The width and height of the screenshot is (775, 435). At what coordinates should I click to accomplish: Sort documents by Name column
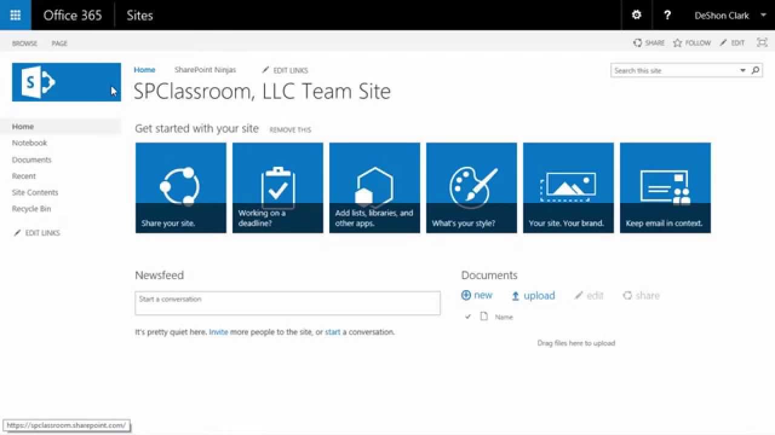pos(504,317)
